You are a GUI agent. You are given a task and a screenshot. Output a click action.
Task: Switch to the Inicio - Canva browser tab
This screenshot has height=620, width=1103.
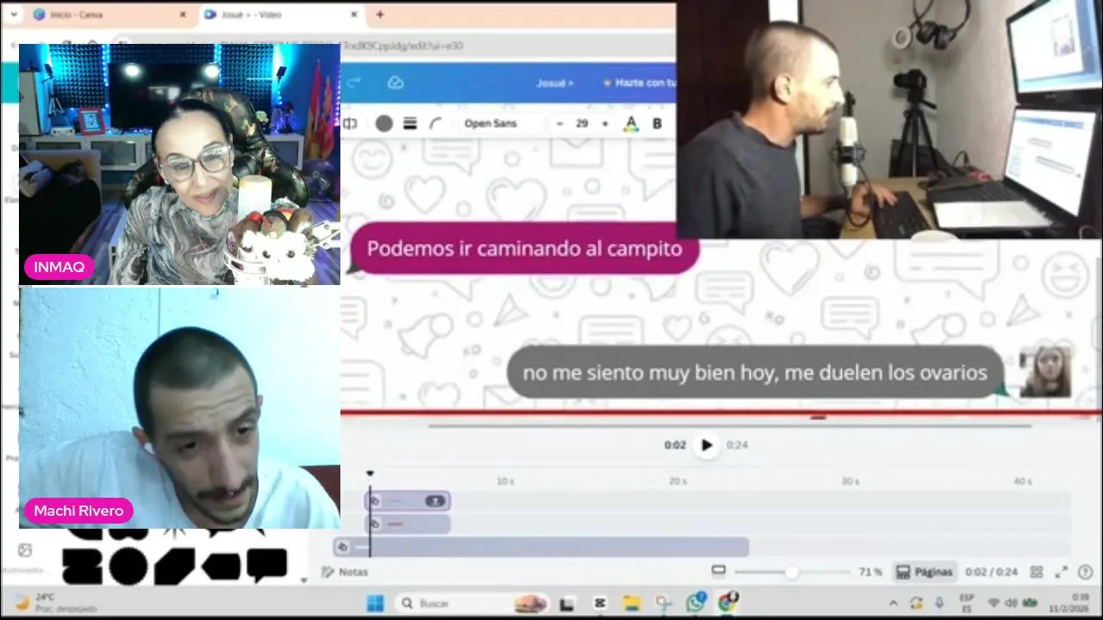108,15
